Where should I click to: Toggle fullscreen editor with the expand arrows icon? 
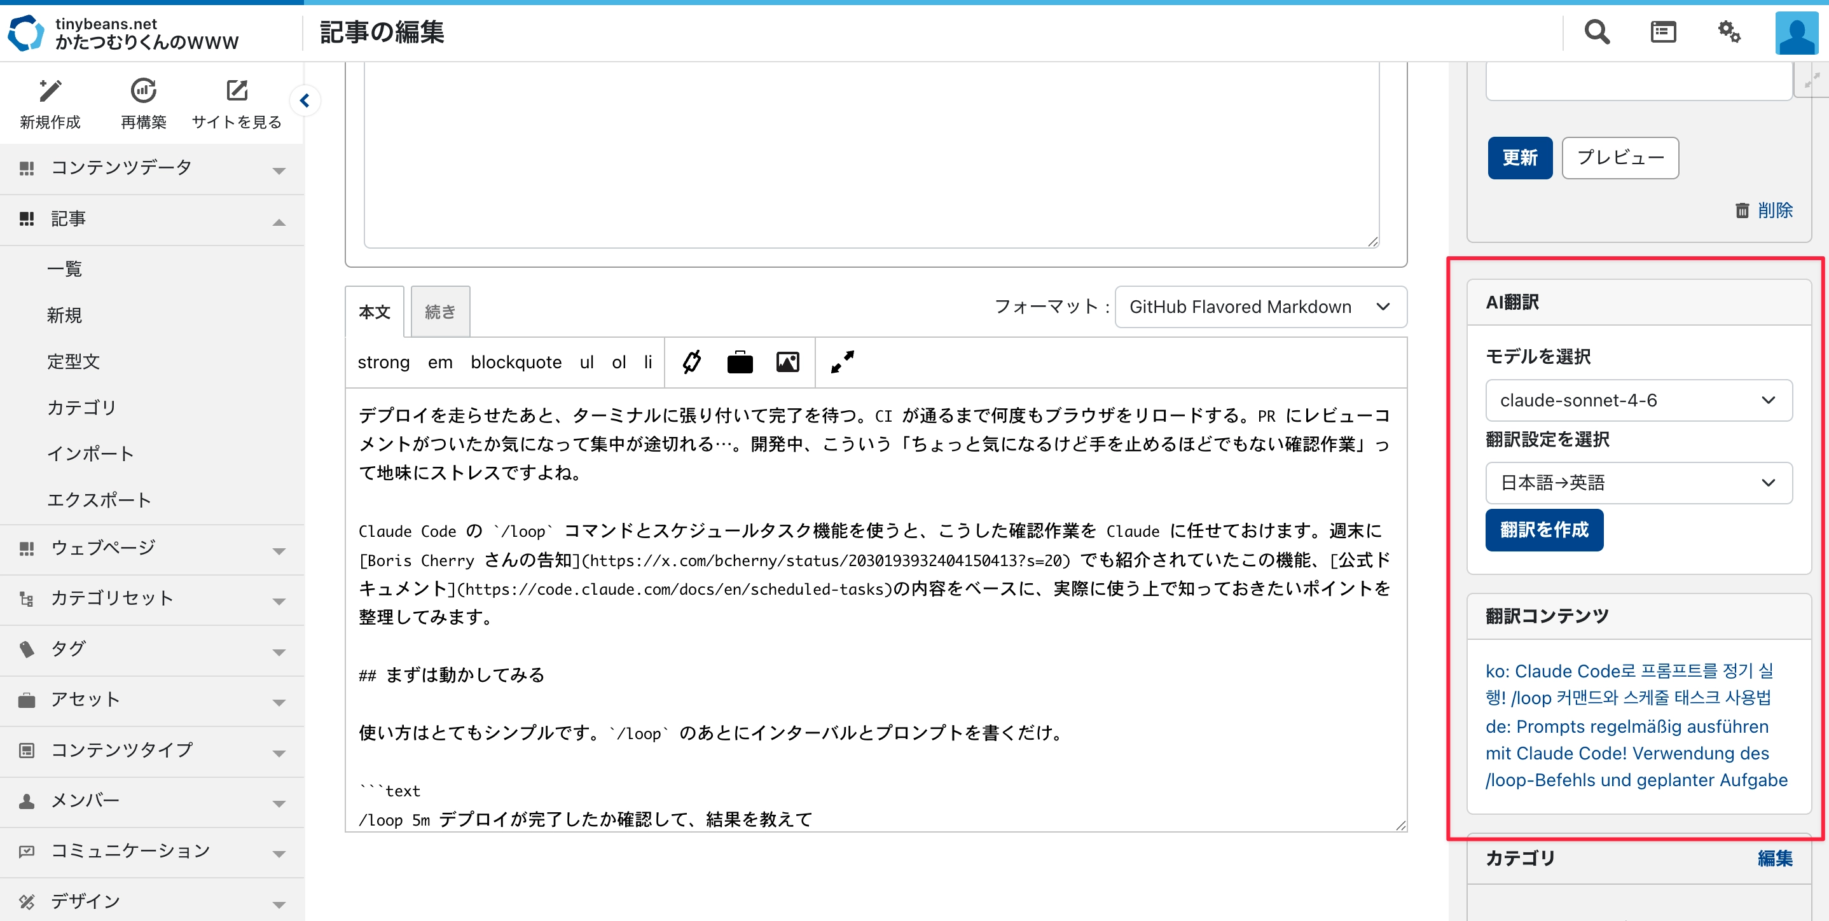pyautogui.click(x=842, y=362)
